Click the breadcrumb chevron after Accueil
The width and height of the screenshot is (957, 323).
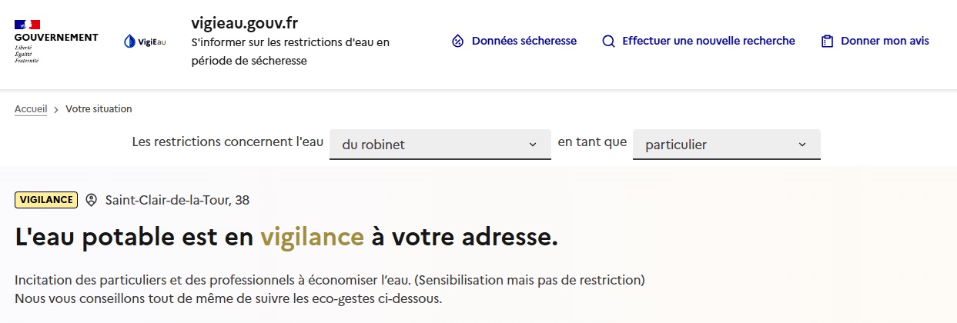tap(56, 109)
